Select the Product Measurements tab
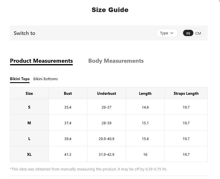Viewport: 220px width, 179px height. (41, 61)
